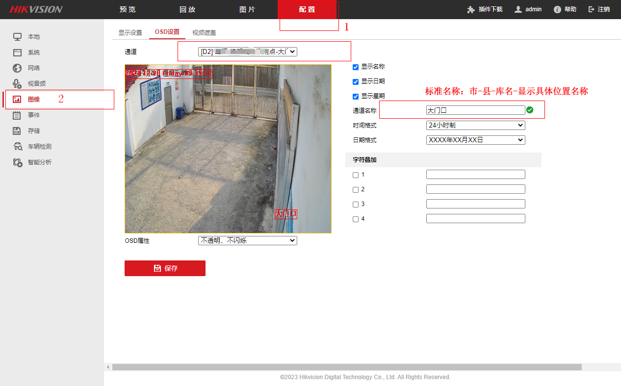Click green check mark beside 通道名称 field
Image resolution: width=621 pixels, height=386 pixels.
[530, 110]
